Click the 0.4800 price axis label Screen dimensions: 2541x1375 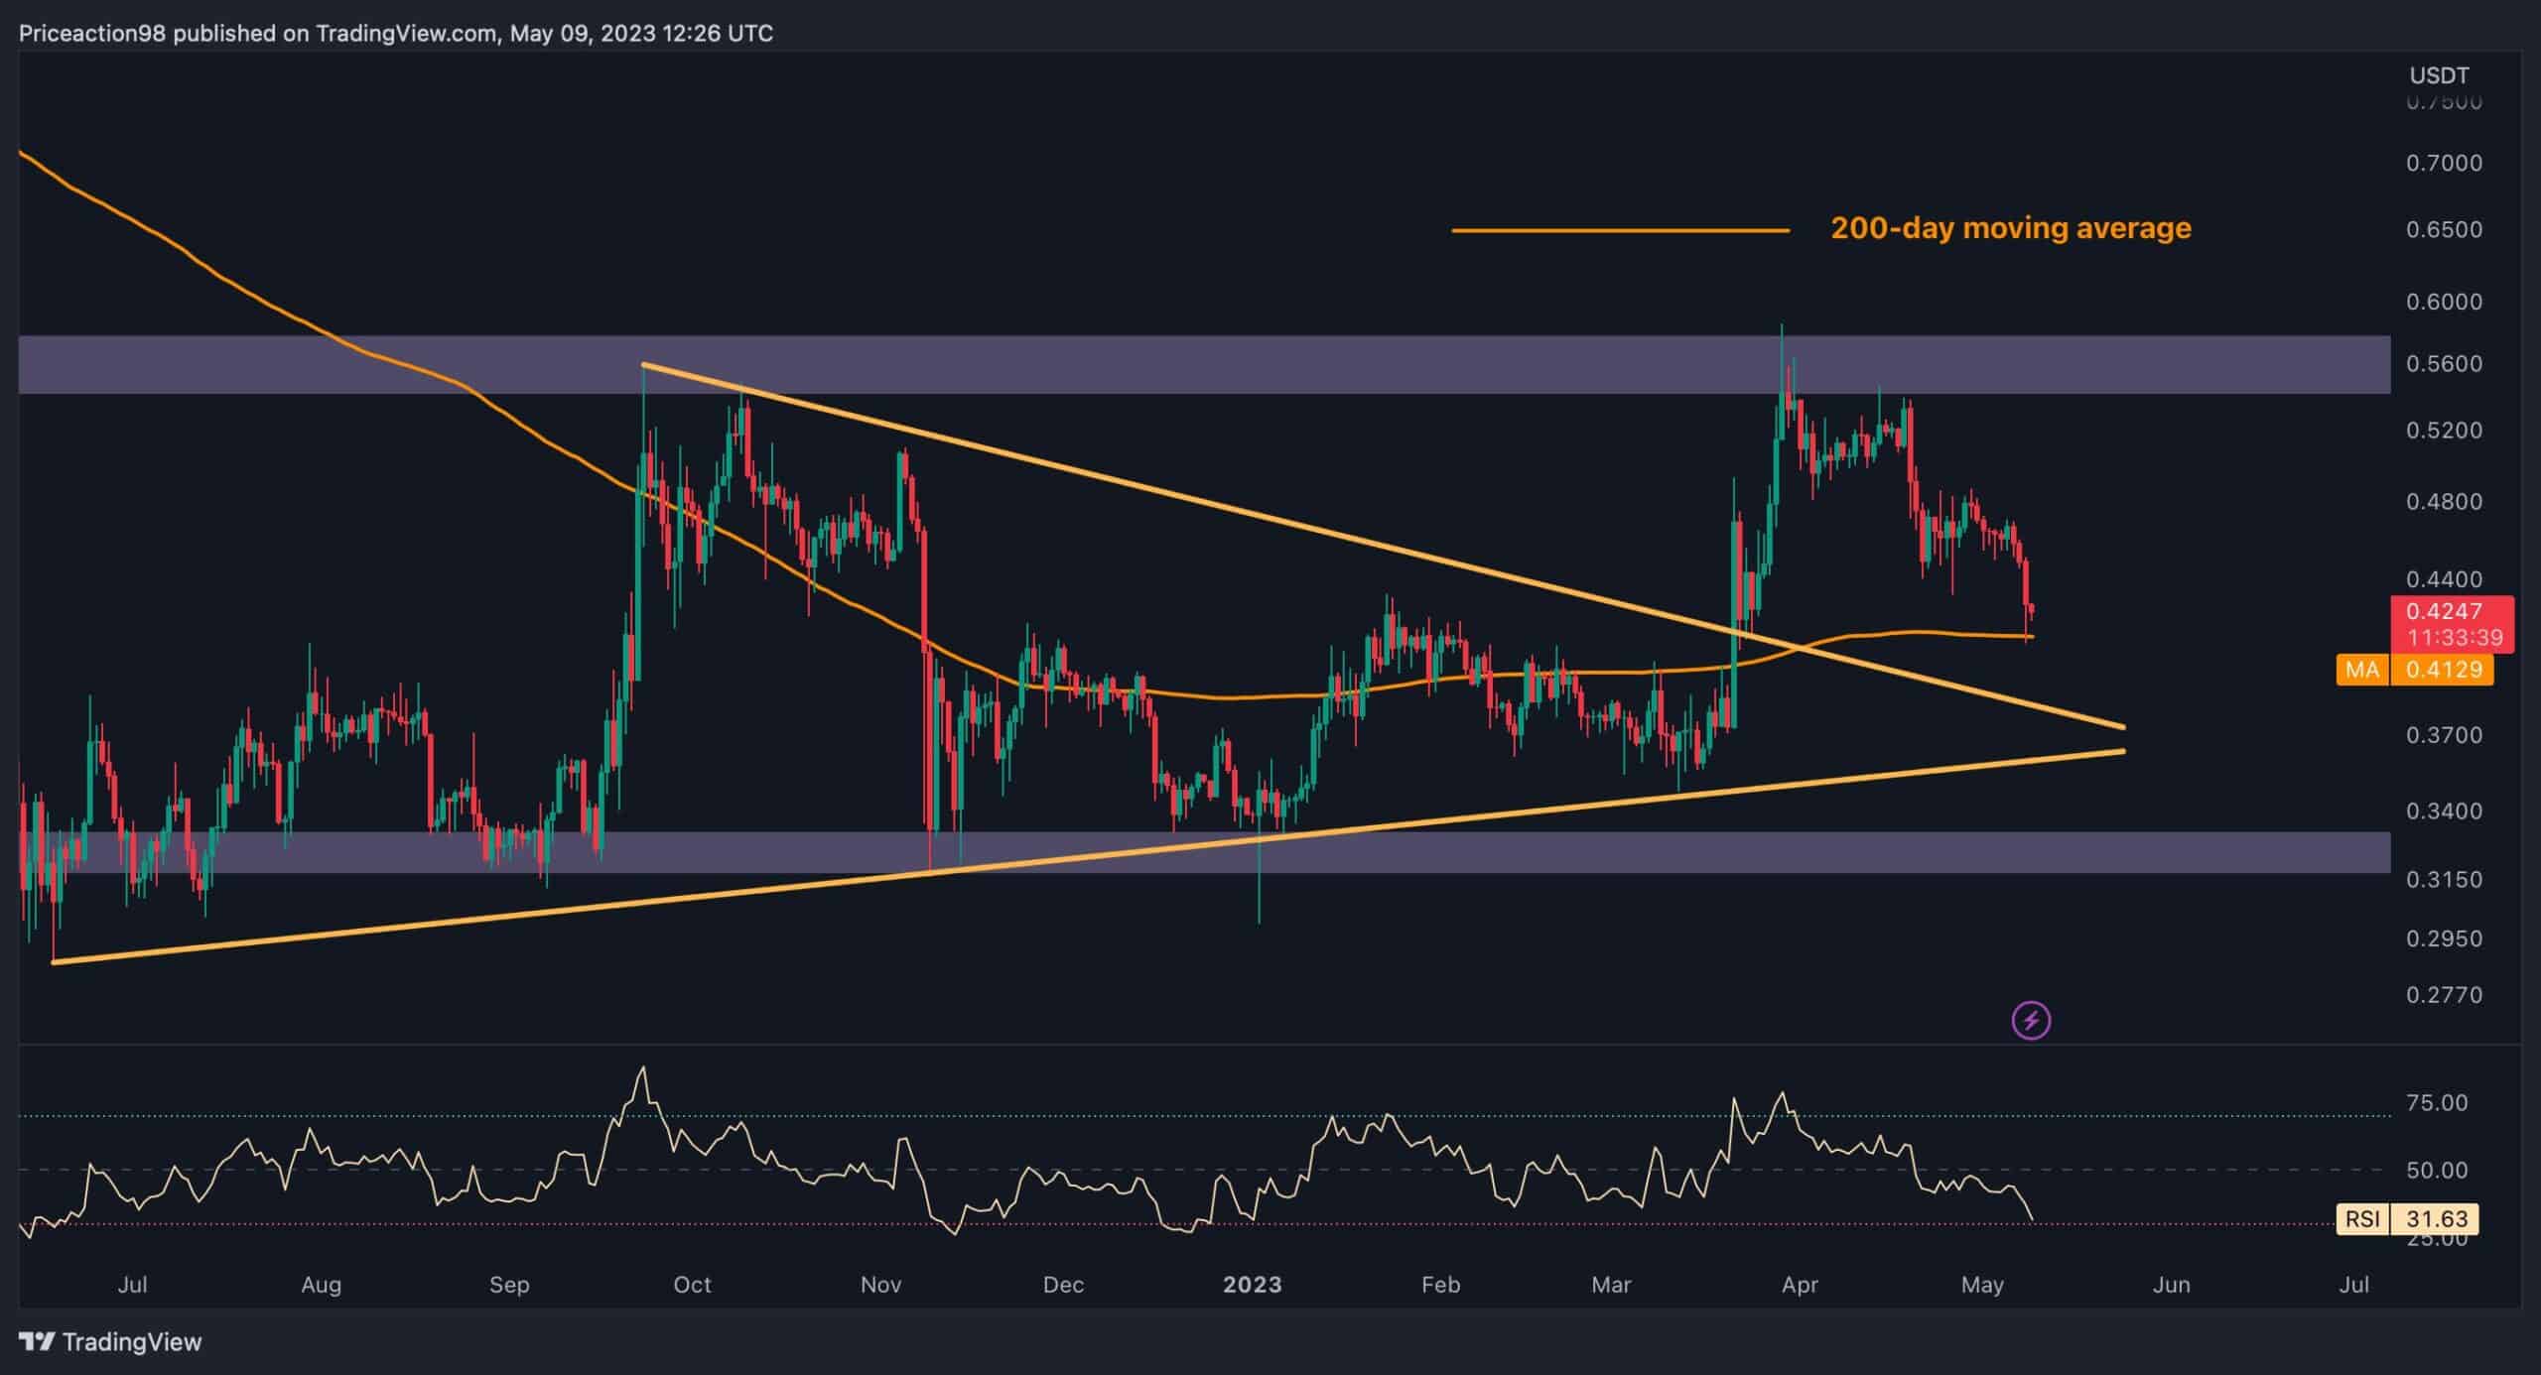point(2443,502)
